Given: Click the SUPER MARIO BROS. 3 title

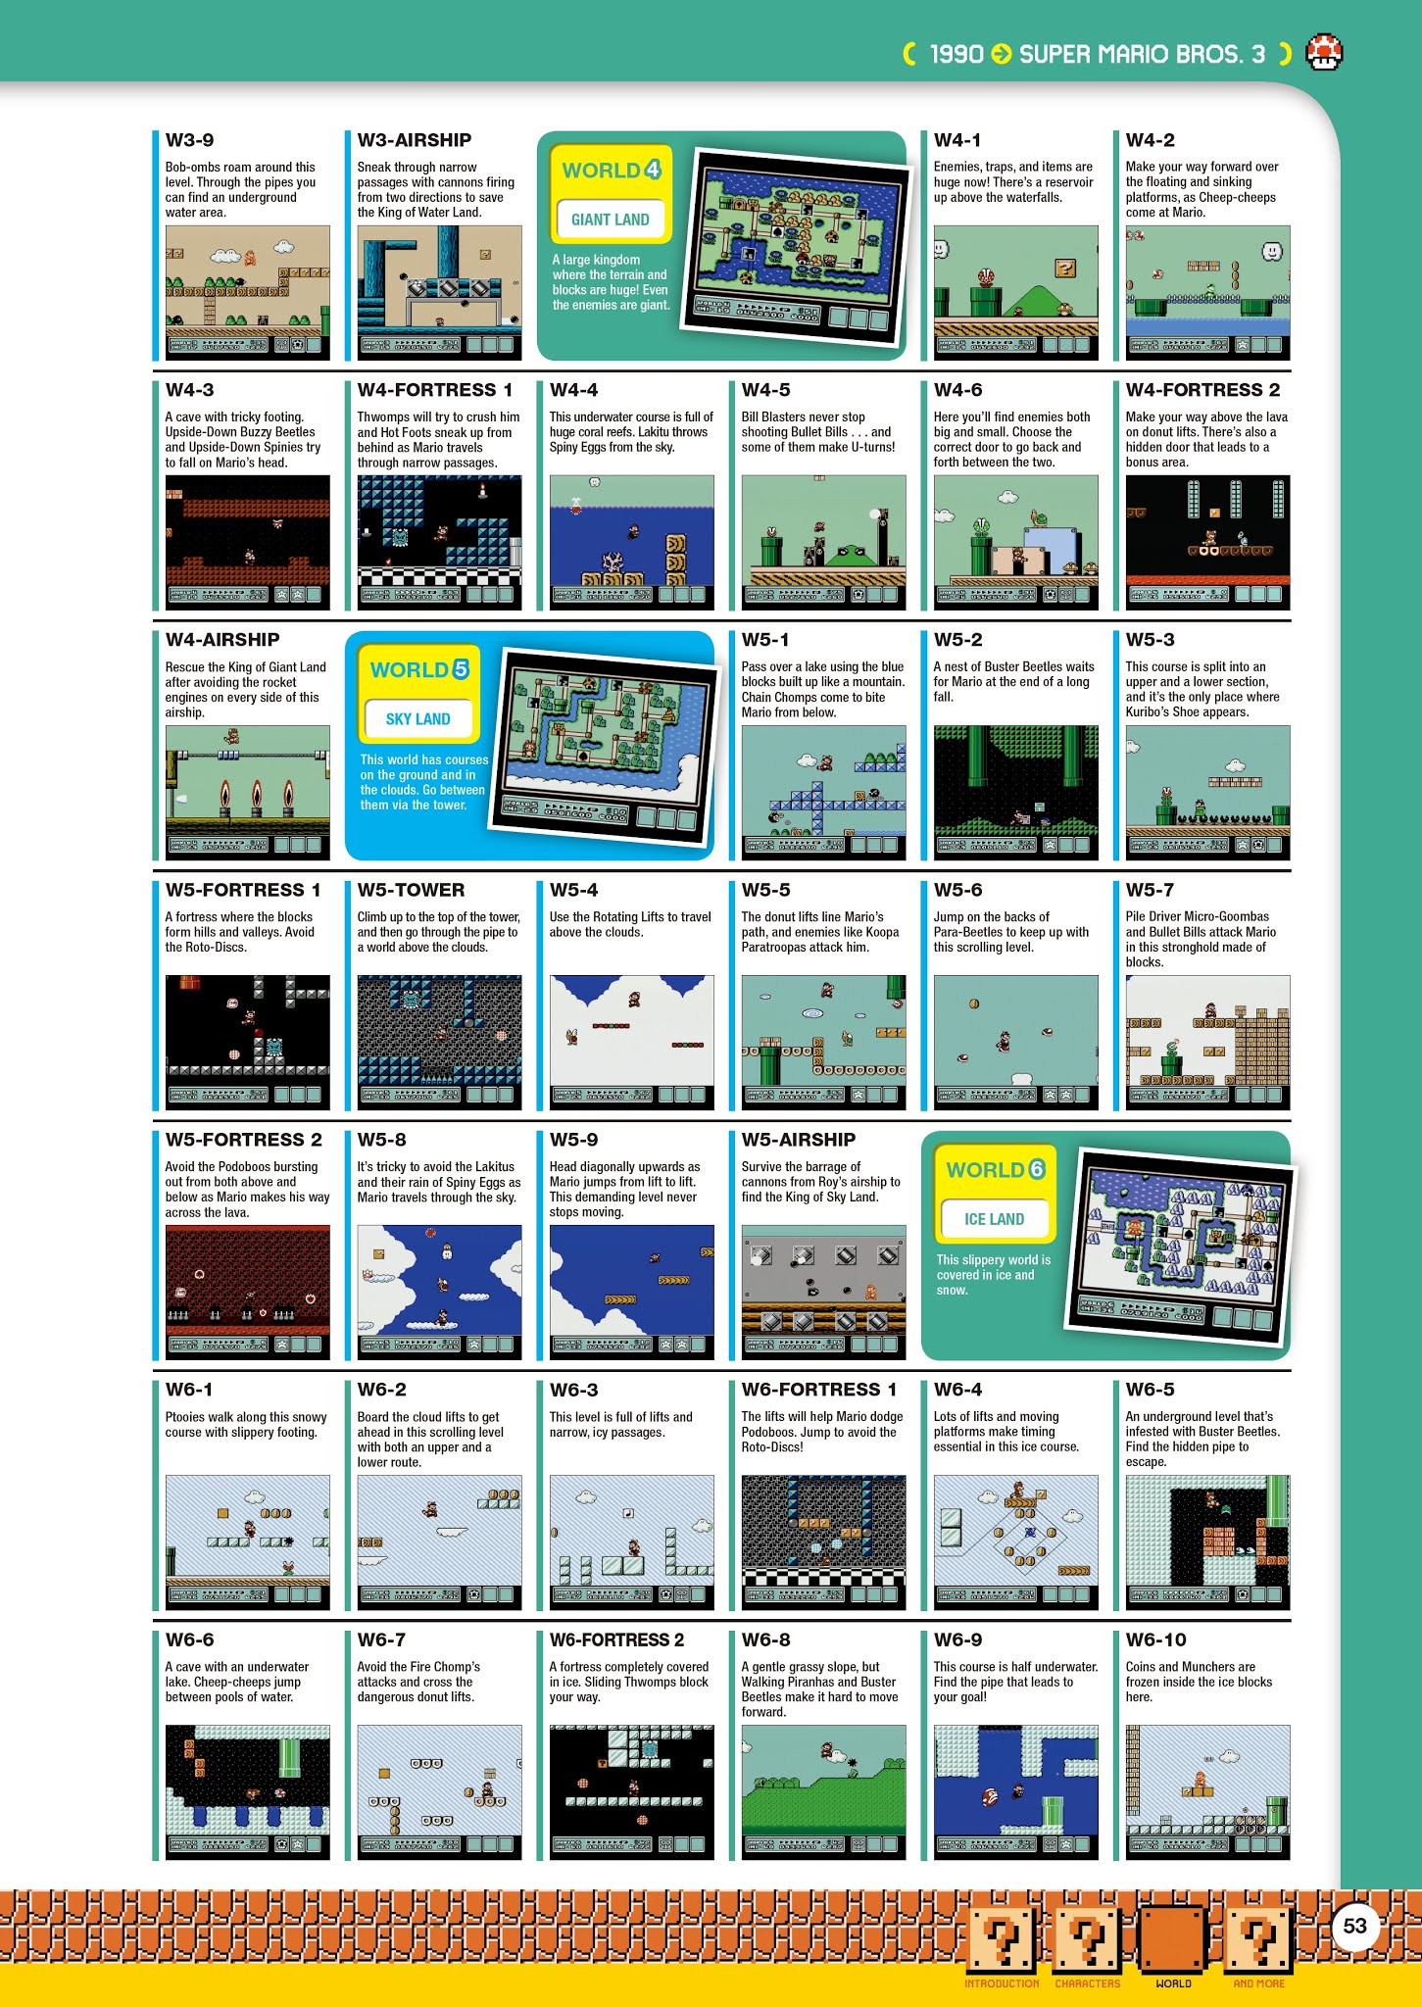Looking at the screenshot, I should point(1143,54).
